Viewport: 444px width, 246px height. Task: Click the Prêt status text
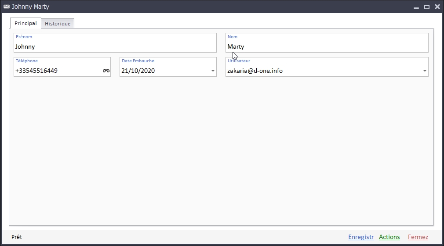pyautogui.click(x=17, y=237)
